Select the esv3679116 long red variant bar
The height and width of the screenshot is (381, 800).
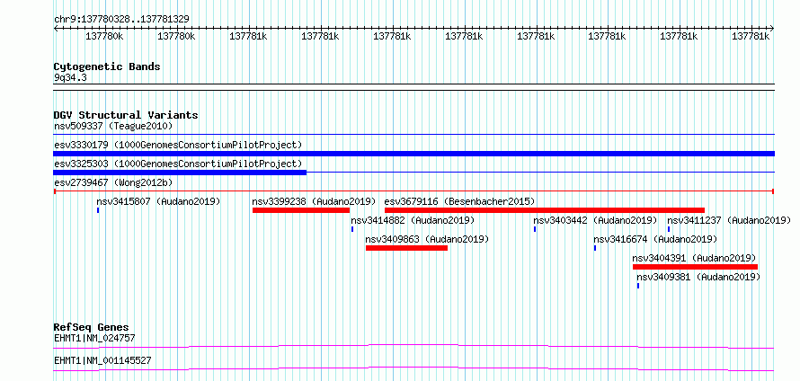coord(545,210)
